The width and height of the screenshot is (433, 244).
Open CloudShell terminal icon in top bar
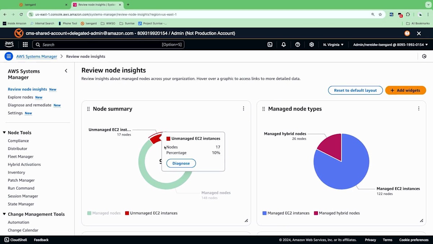[270, 44]
